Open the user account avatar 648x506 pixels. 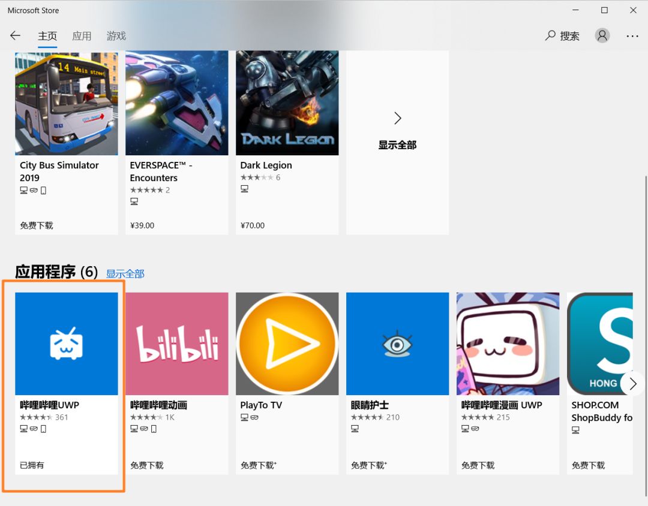pos(602,35)
